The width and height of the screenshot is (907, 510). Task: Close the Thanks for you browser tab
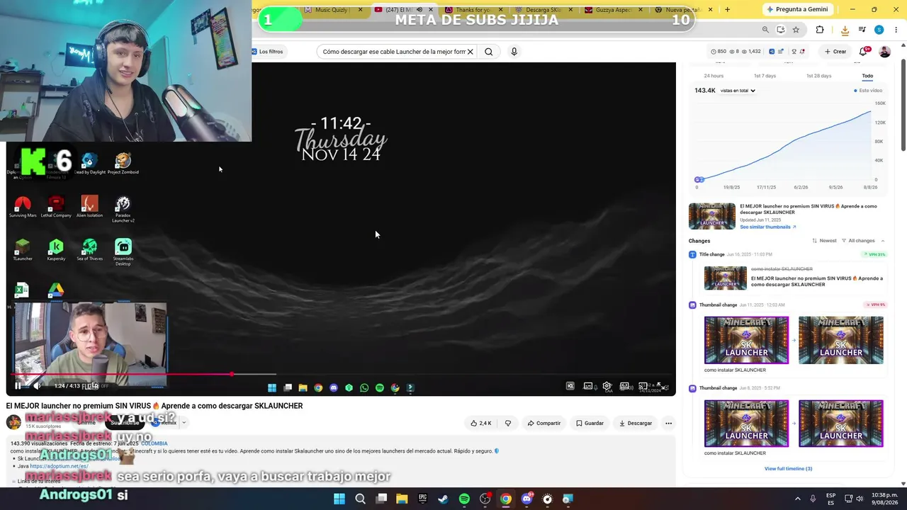point(500,10)
